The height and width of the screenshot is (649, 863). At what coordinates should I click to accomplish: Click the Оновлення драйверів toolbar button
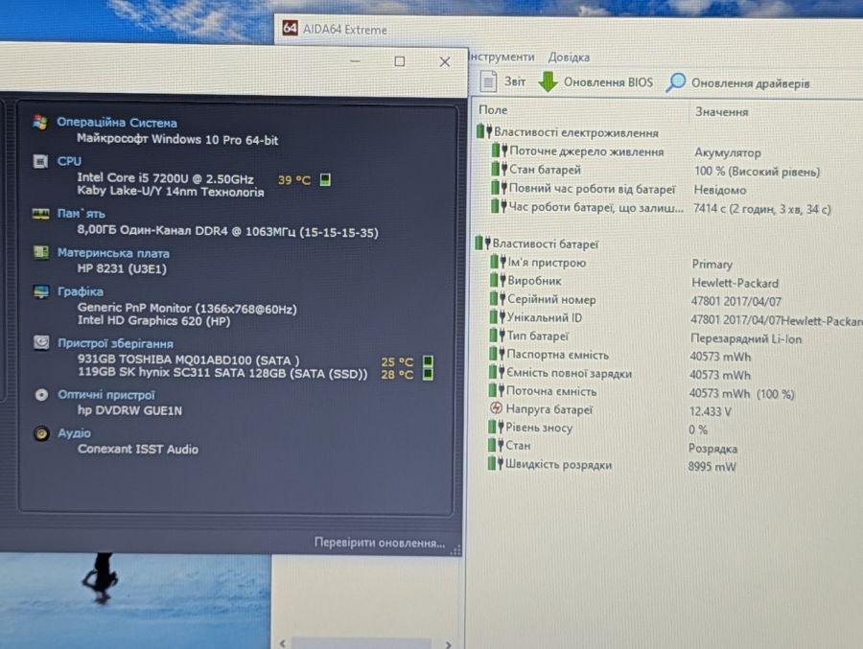pyautogui.click(x=737, y=83)
